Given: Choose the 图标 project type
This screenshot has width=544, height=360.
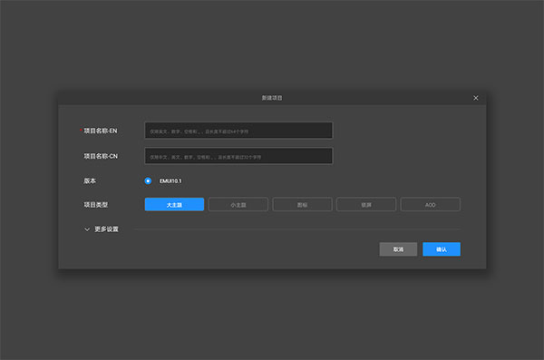Looking at the screenshot, I should pyautogui.click(x=302, y=204).
